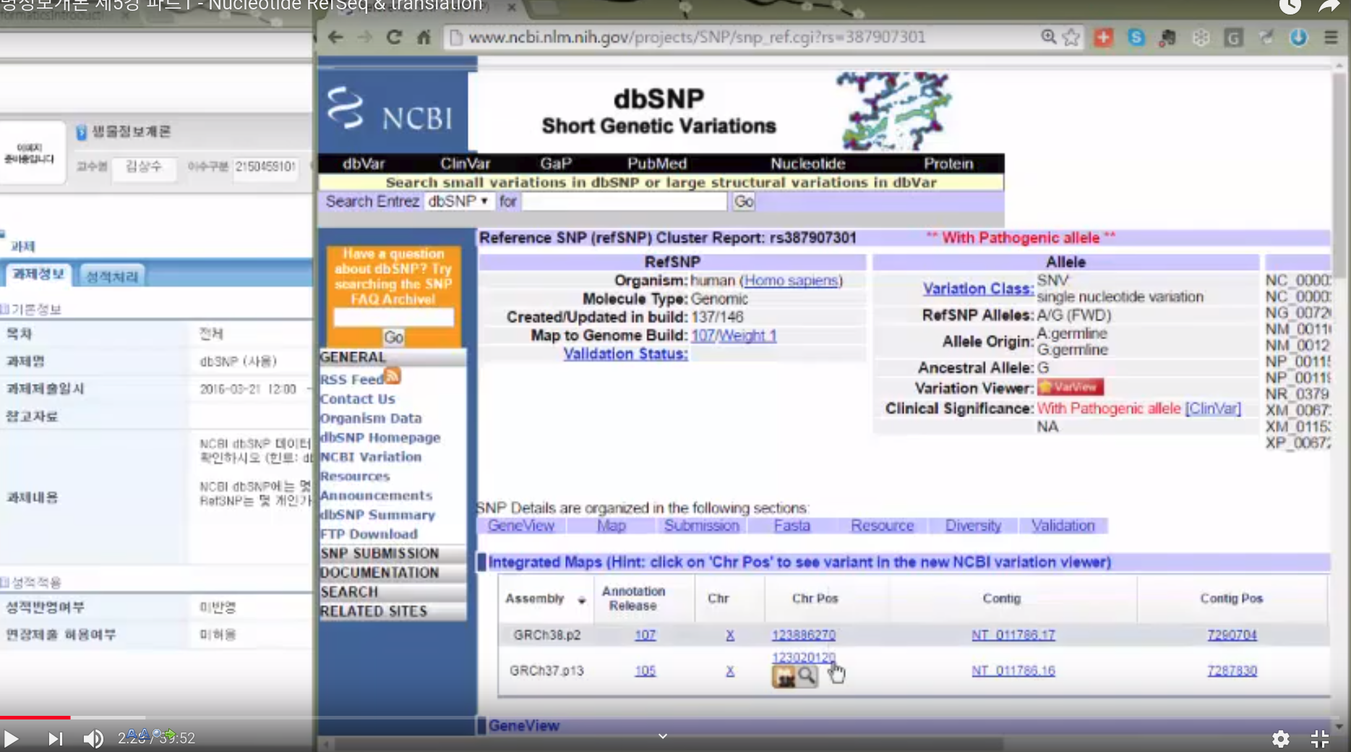Expand the DOCUMENTATION sidebar section
The height and width of the screenshot is (752, 1351).
pos(393,573)
